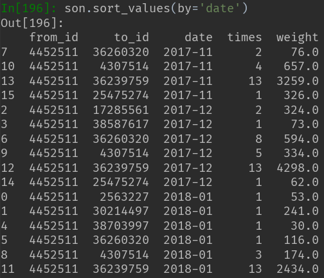
Task: Click the to_id value 30214497
Action: pos(121,211)
